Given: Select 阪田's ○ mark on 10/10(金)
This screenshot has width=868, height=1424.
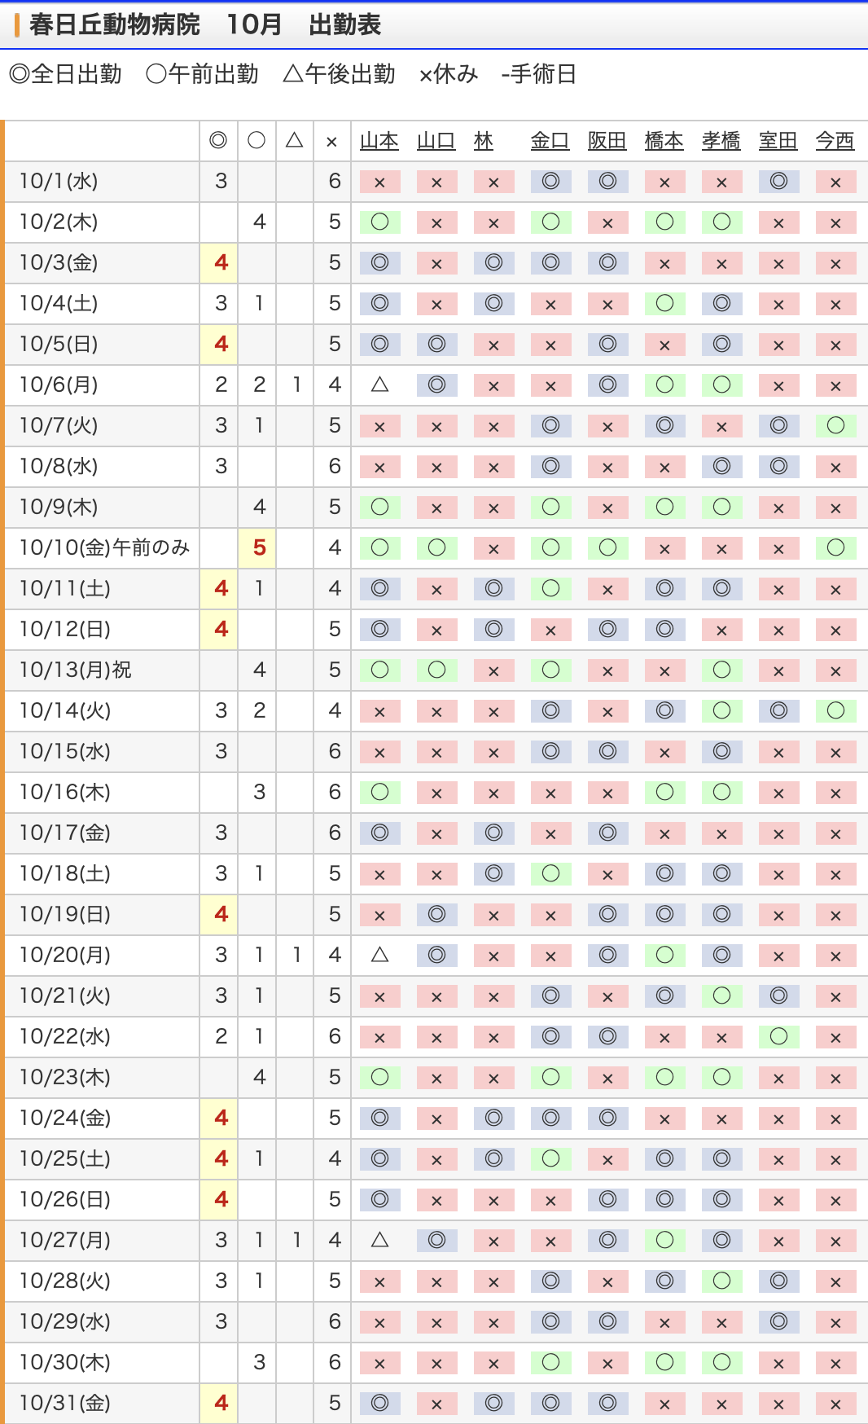Looking at the screenshot, I should pyautogui.click(x=607, y=547).
